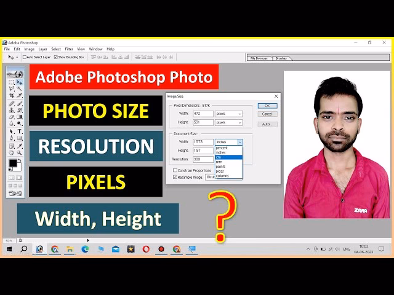
Task: Select the Notes tool
Action: click(x=12, y=146)
